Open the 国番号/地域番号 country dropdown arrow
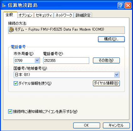 (116, 75)
